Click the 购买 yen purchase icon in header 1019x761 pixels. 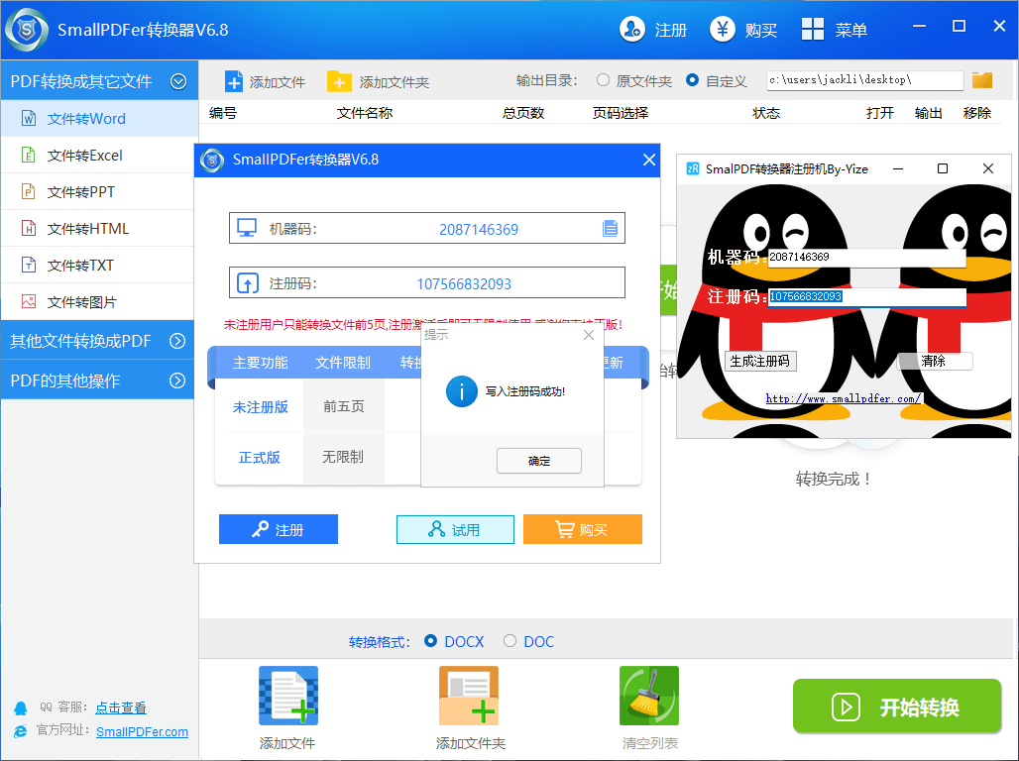click(x=722, y=30)
